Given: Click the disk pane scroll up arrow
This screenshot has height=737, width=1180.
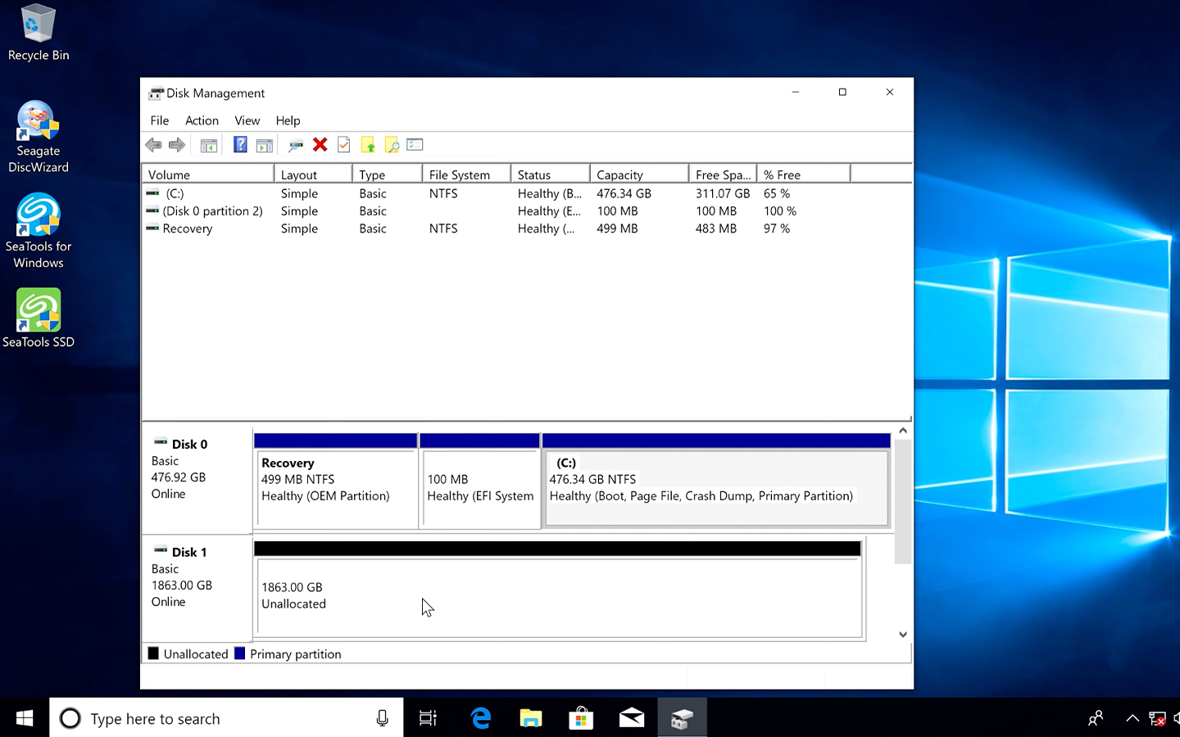Looking at the screenshot, I should pos(903,431).
